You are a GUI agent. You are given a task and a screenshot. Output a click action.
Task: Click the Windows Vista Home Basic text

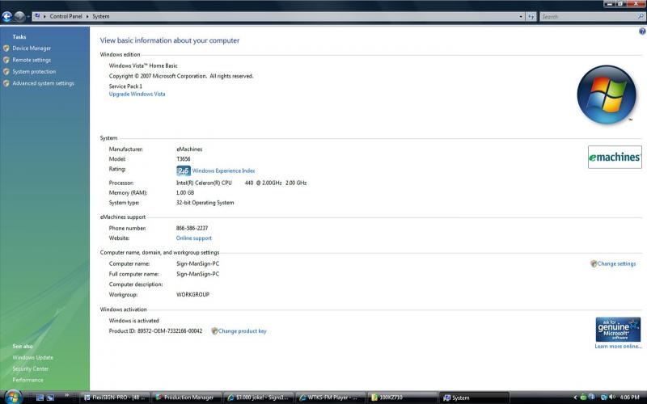click(143, 65)
